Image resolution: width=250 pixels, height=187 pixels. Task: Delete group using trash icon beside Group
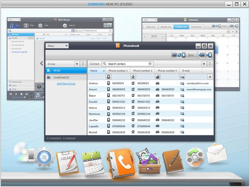83,64
